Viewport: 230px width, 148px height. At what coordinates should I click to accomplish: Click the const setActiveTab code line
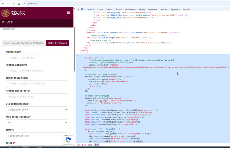click(102, 129)
